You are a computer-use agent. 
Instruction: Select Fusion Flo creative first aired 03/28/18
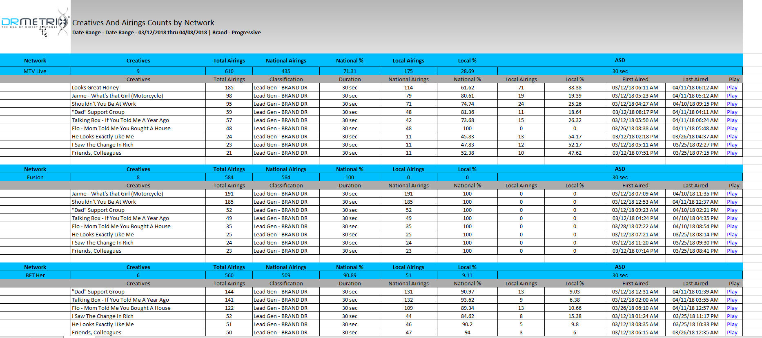click(635, 226)
